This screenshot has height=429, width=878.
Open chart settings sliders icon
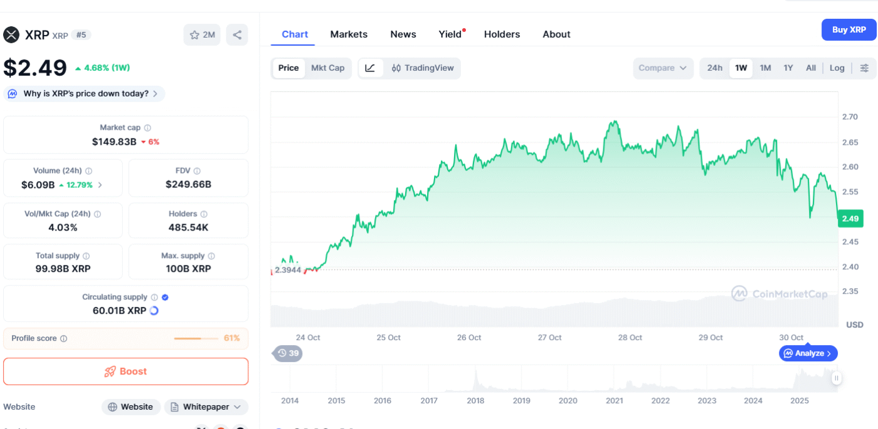tap(864, 68)
